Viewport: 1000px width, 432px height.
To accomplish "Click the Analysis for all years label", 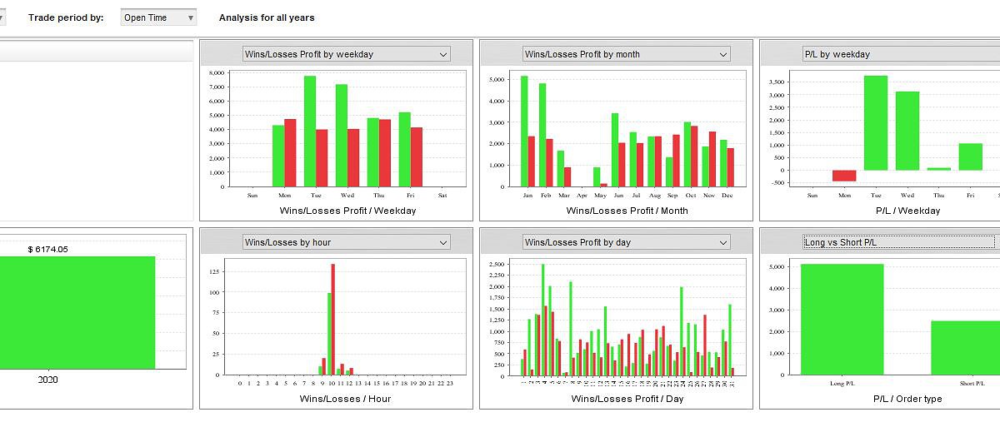I will tap(267, 17).
